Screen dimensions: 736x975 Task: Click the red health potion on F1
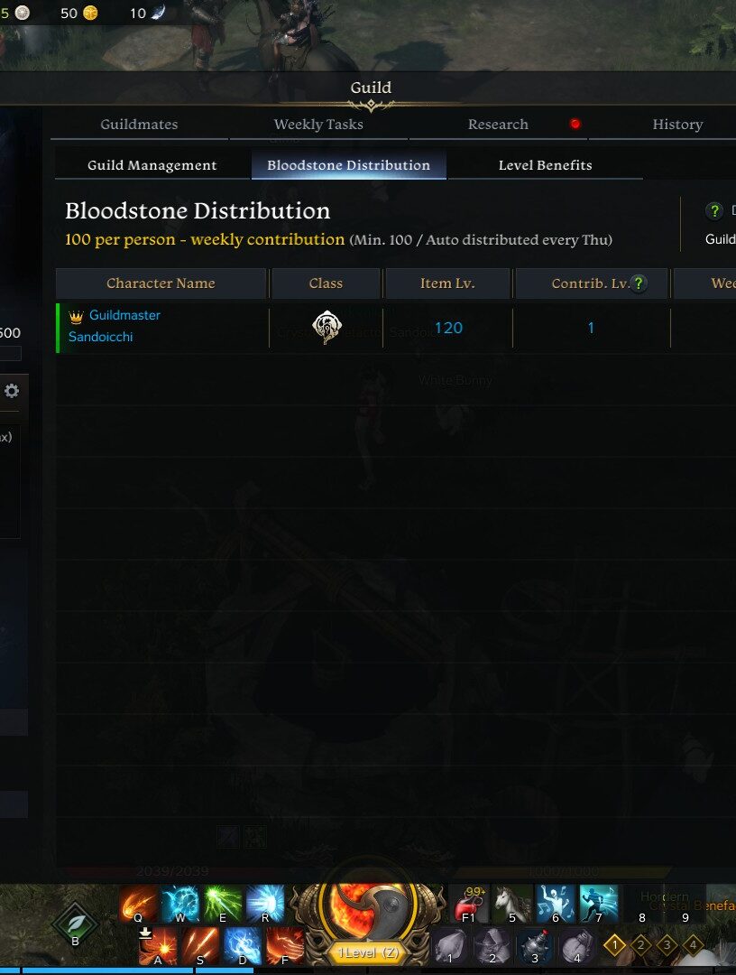[x=470, y=904]
